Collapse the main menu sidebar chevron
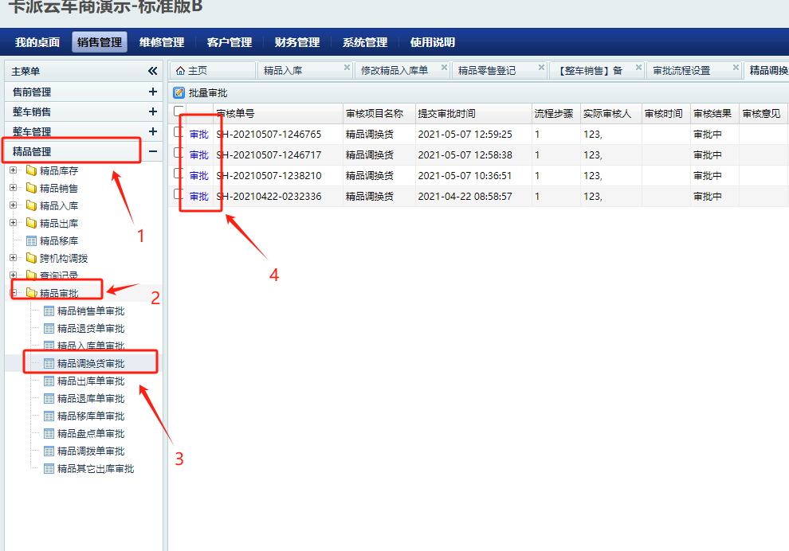789x551 pixels. [152, 71]
